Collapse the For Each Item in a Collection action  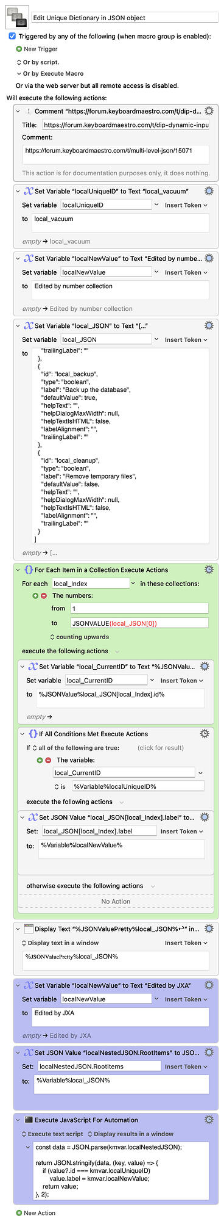coord(18,570)
